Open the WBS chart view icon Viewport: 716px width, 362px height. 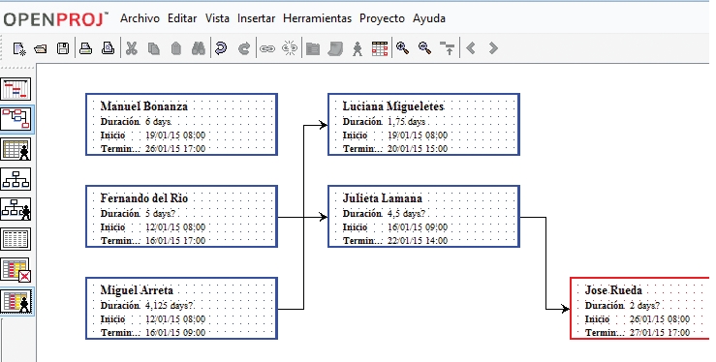coord(16,179)
